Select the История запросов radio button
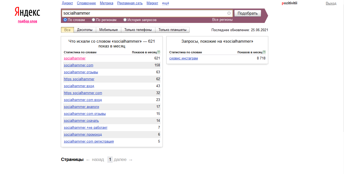The width and height of the screenshot is (344, 174). click(x=125, y=20)
